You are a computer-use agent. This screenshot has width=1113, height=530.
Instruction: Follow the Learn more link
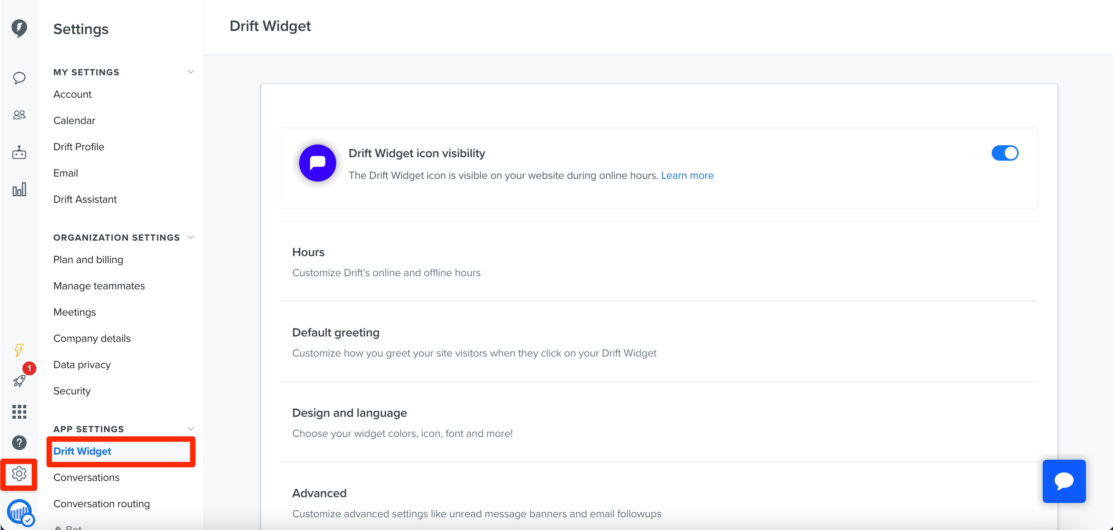point(687,175)
